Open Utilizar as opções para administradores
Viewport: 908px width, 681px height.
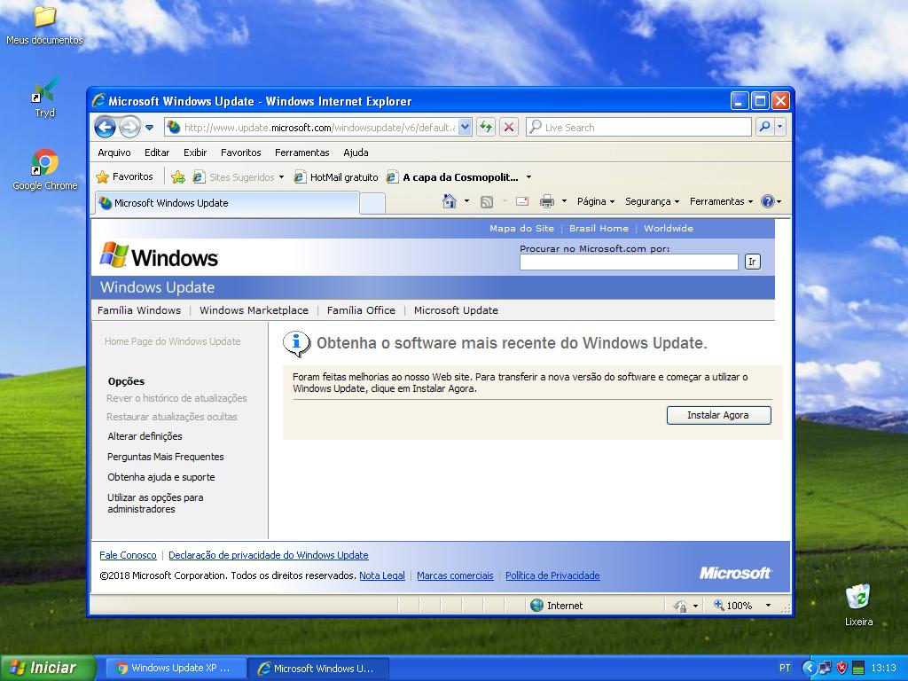point(155,504)
